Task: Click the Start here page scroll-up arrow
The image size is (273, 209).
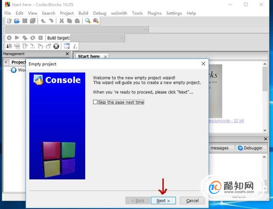Action: (x=265, y=64)
